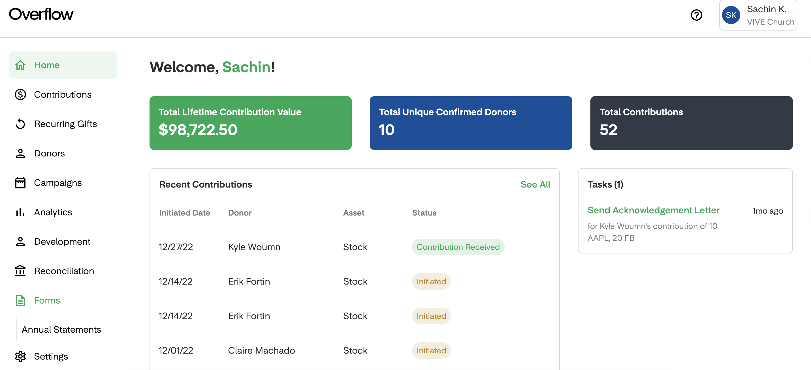Switch to the Development section
Image resolution: width=811 pixels, height=370 pixels.
tap(62, 241)
